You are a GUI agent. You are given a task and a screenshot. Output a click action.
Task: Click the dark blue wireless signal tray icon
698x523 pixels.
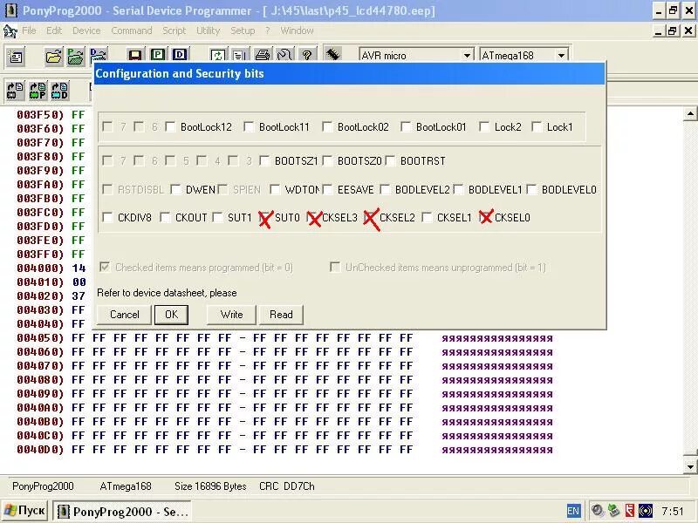coord(646,511)
